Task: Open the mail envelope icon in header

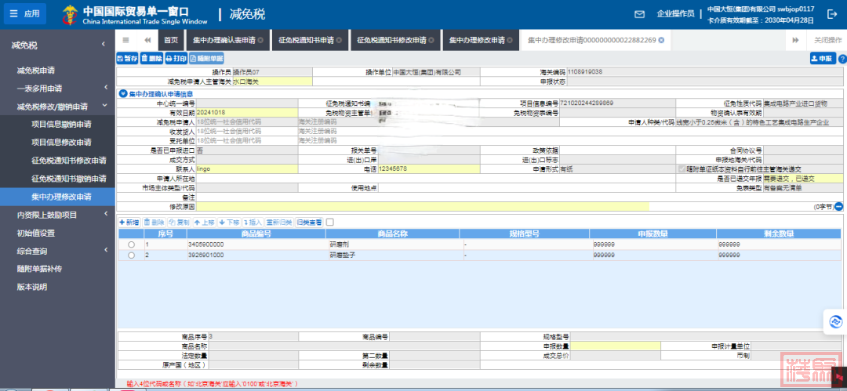Action: [x=639, y=14]
